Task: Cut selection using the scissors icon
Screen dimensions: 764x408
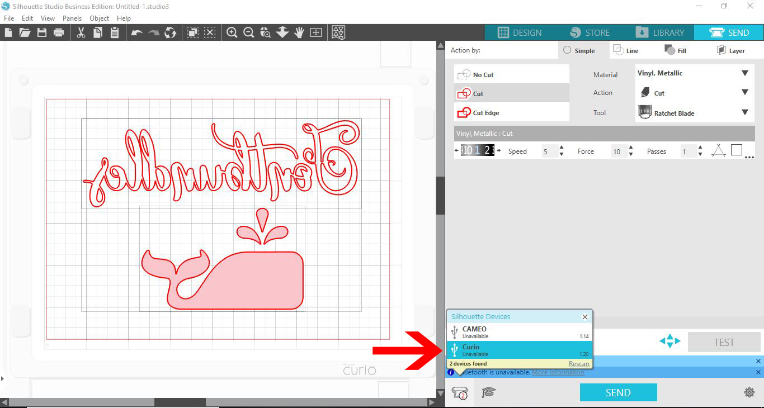Action: [x=81, y=32]
